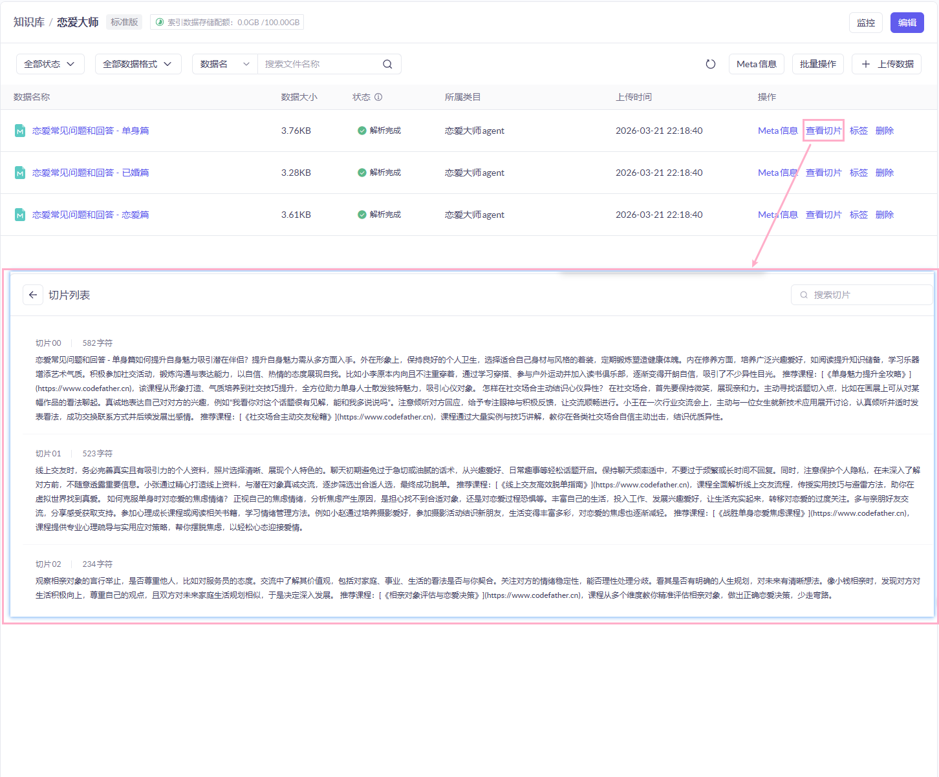Click the file icon of 单身篇 document
The height and width of the screenshot is (777, 939).
20,131
